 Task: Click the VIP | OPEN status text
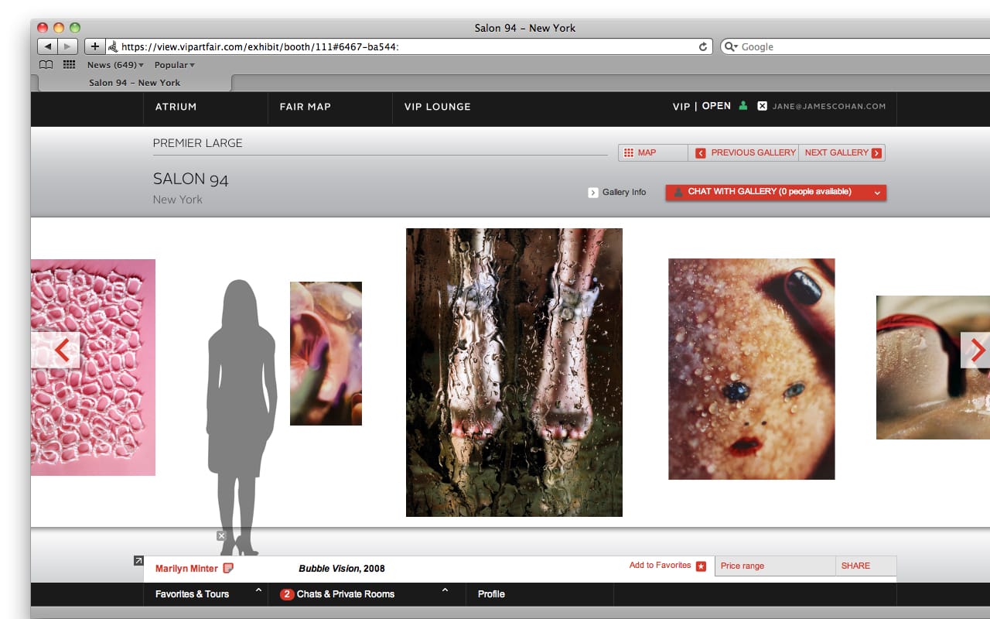702,107
